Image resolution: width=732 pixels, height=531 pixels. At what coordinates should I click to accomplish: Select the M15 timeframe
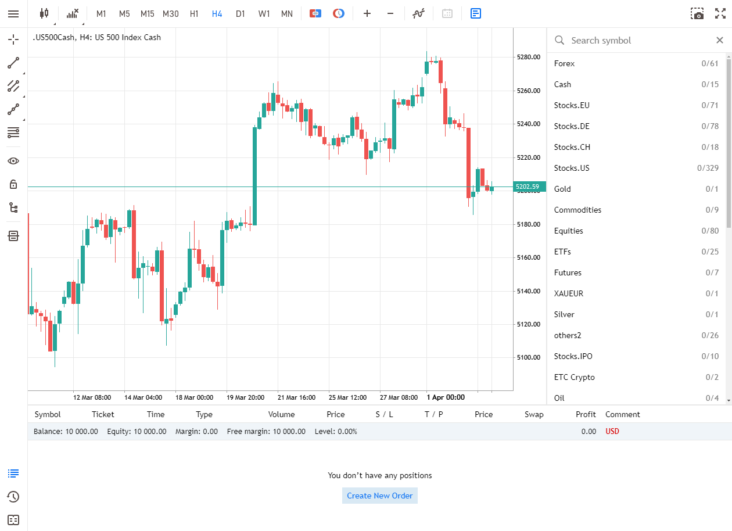pos(148,13)
